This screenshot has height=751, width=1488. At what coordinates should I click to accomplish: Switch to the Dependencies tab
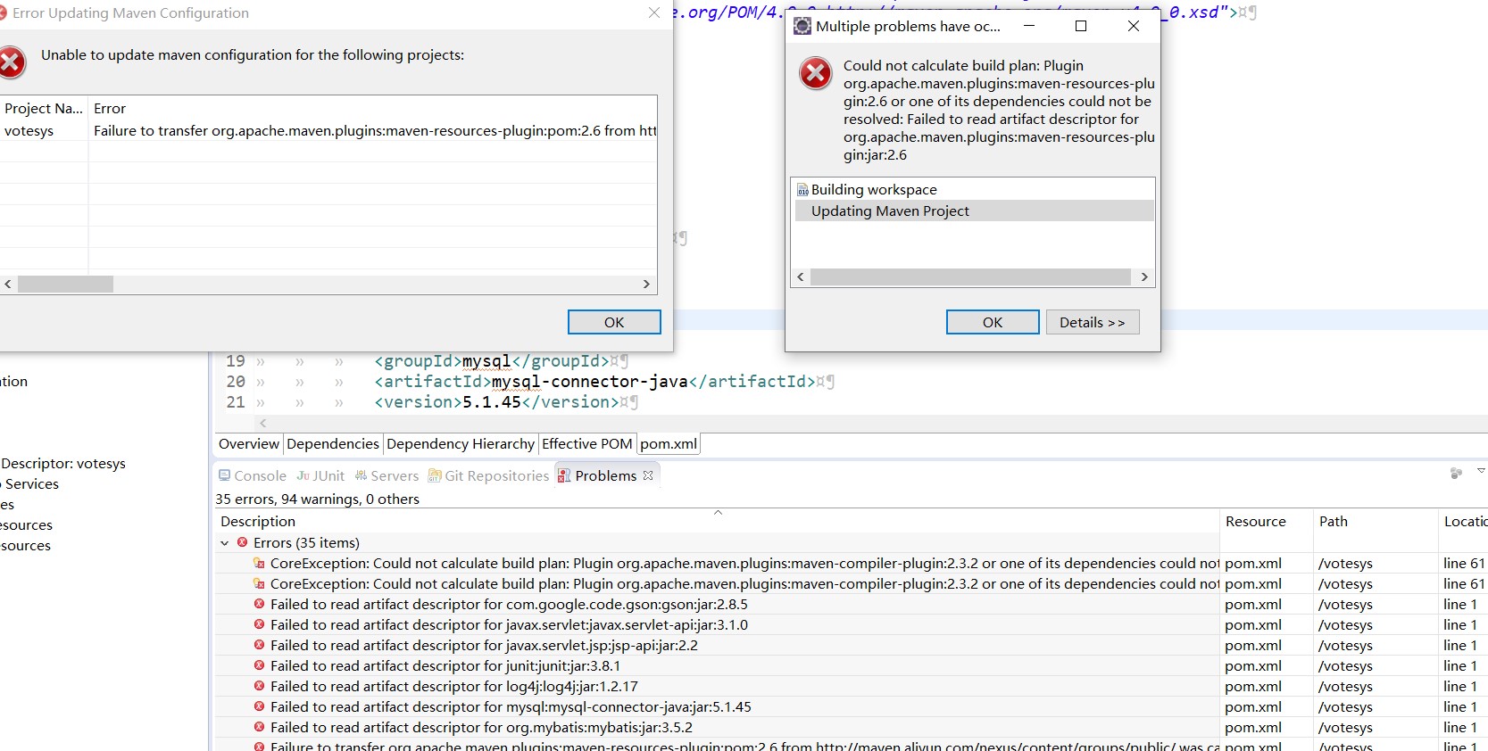[x=333, y=443]
